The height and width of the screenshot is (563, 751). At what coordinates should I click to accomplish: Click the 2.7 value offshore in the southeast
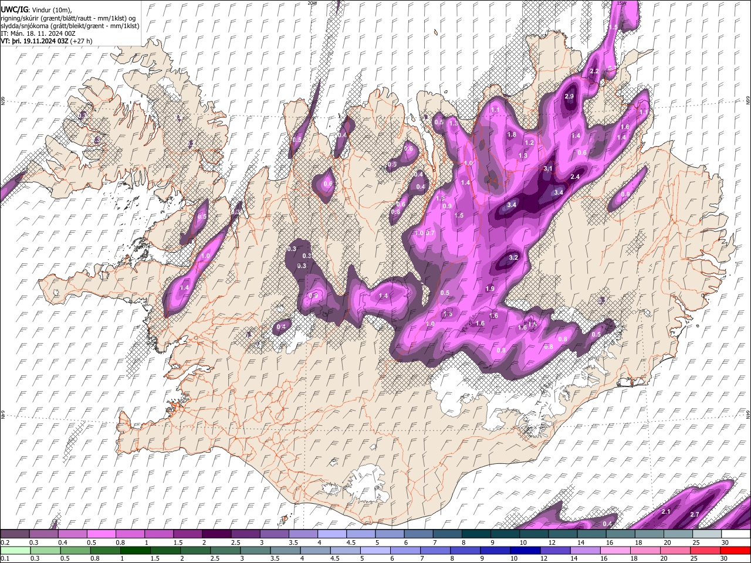[695, 514]
